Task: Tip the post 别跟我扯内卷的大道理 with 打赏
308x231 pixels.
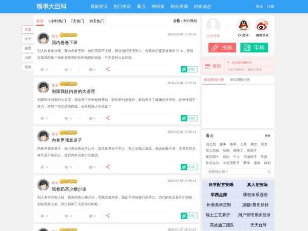Action: (x=189, y=118)
